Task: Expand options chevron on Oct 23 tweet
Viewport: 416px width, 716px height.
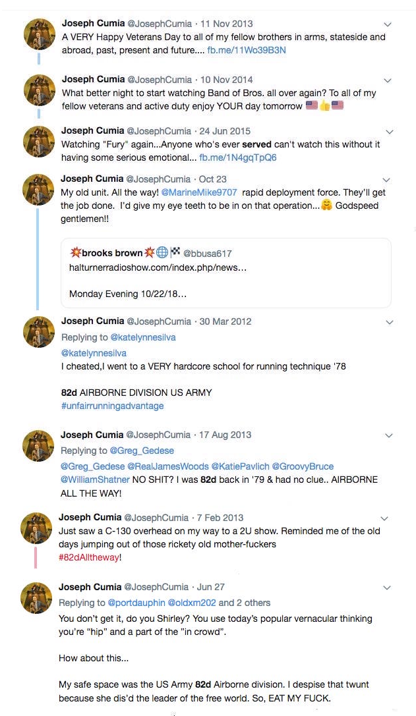Action: (x=388, y=180)
